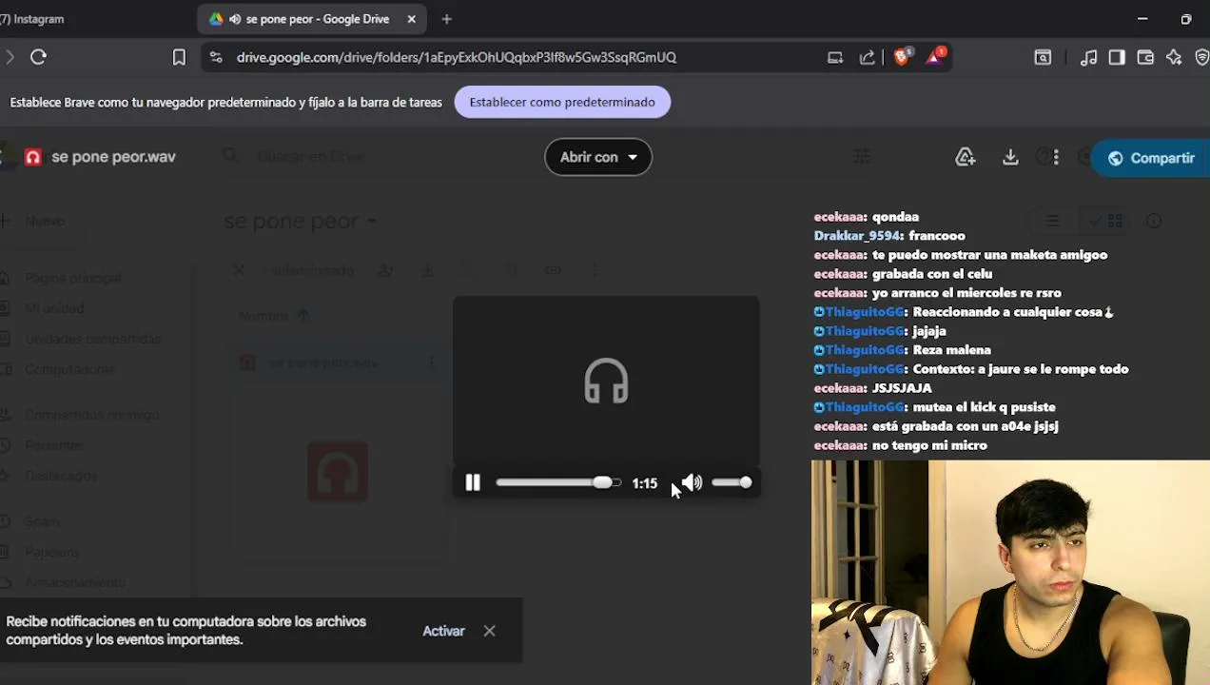The width and height of the screenshot is (1210, 685).
Task: Open Mi unidad in Drive sidebar
Action: tap(55, 308)
